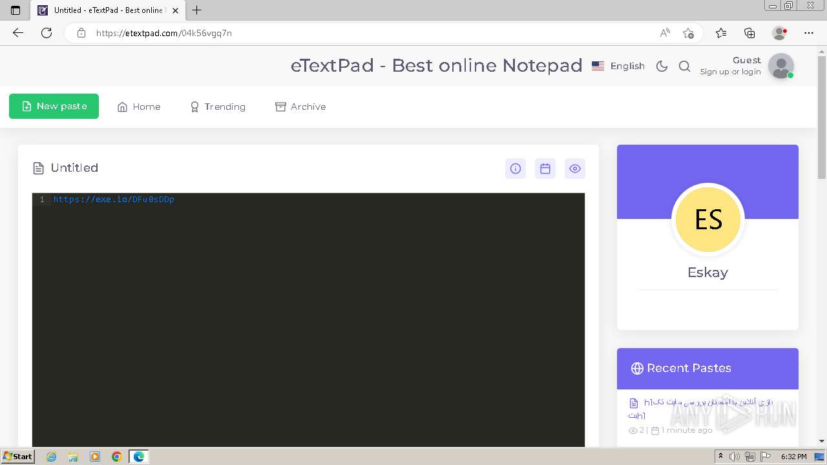Open the Home menu item

pyautogui.click(x=139, y=107)
